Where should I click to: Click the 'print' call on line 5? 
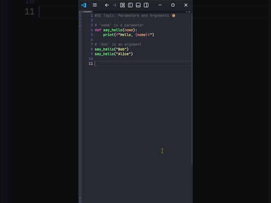coord(108,35)
